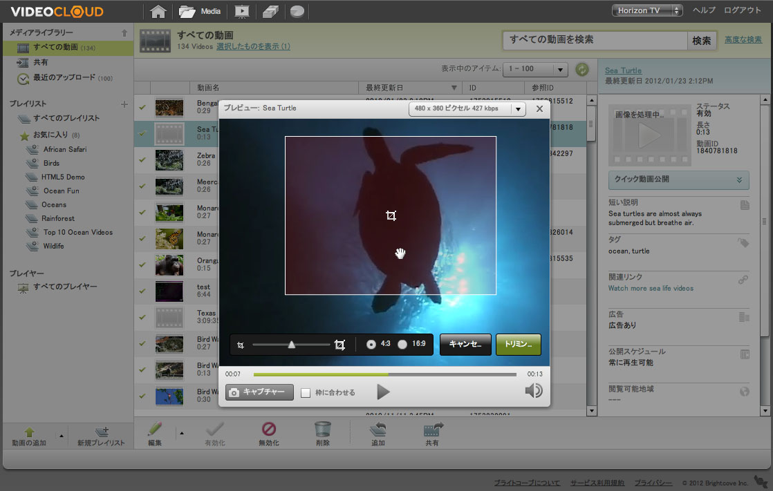Click the Add (追加) toolbar icon
Viewport: 773px width, 491px height.
tap(378, 430)
